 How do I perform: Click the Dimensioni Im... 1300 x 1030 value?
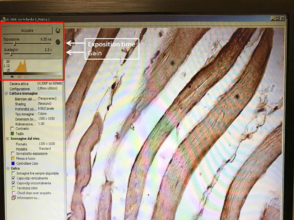(46, 119)
